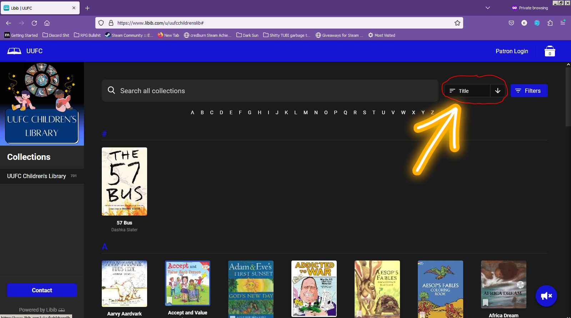This screenshot has height=318, width=571.
Task: Toggle sort direction arrow next to Title
Action: pyautogui.click(x=498, y=91)
